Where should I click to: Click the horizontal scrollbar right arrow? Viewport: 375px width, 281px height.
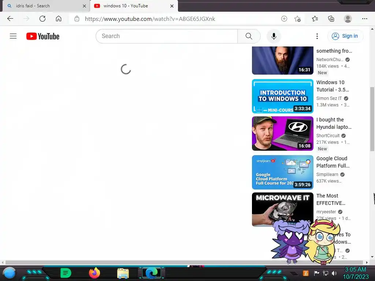367,262
